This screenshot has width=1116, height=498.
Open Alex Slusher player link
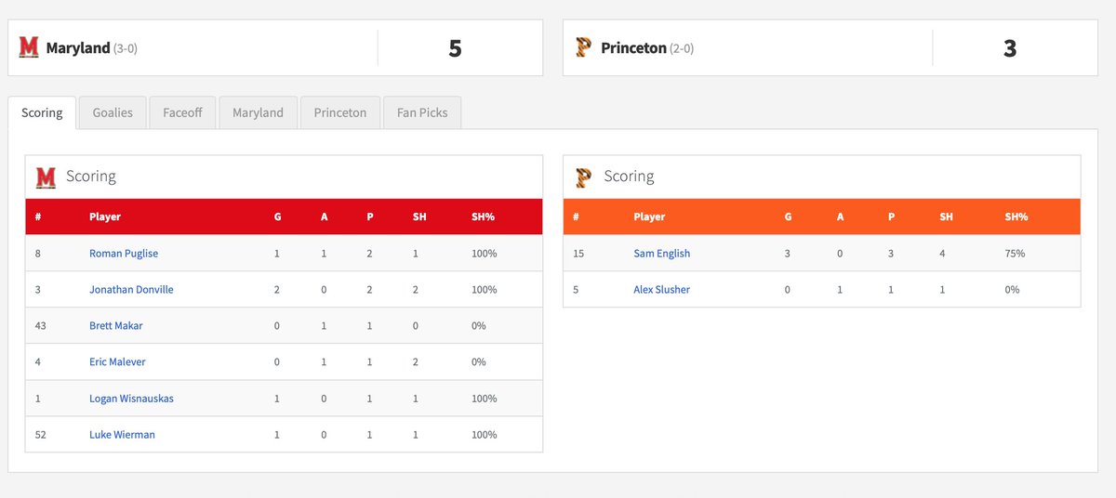point(661,290)
